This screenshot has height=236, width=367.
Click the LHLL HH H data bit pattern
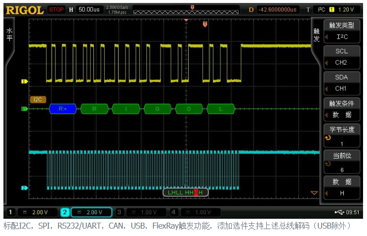point(185,193)
